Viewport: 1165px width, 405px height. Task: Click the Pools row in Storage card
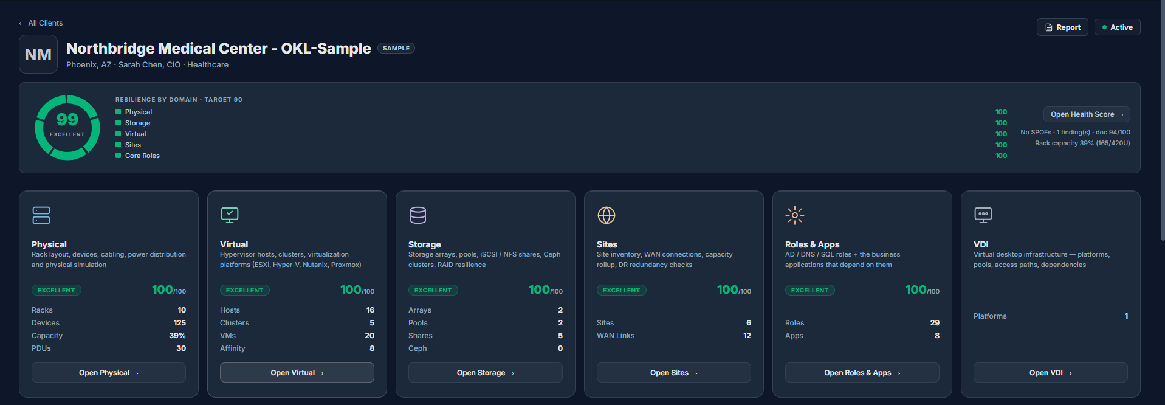(x=486, y=323)
